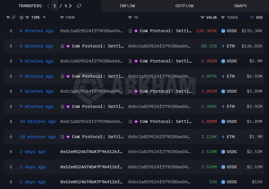Click contract document icon in 2.305K ETH row
This screenshot has width=269, height=189.
coord(63,106)
